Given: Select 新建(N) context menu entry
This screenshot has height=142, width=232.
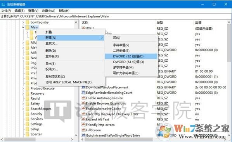Looking at the screenshot, I should pyautogui.click(x=71, y=38).
